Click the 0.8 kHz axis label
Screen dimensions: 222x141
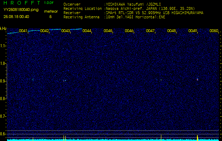tap(3, 99)
